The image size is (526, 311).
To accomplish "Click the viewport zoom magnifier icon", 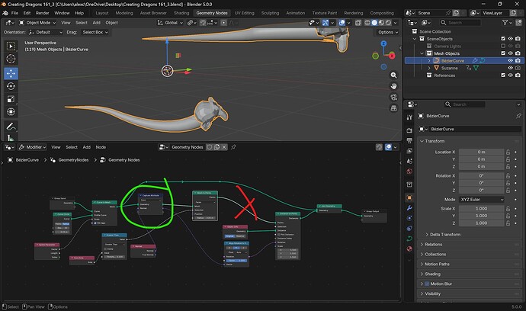I will [x=392, y=76].
